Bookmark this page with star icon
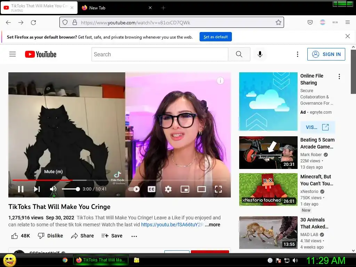 tap(278, 22)
